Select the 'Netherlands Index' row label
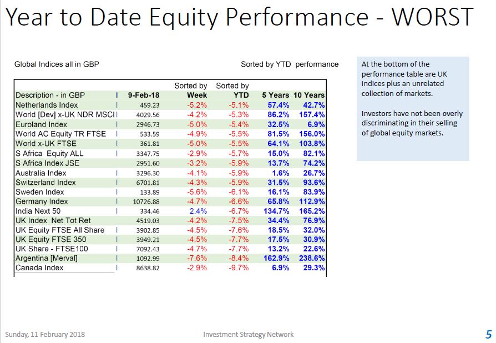Viewport: 496px width, 343px height. click(x=47, y=105)
